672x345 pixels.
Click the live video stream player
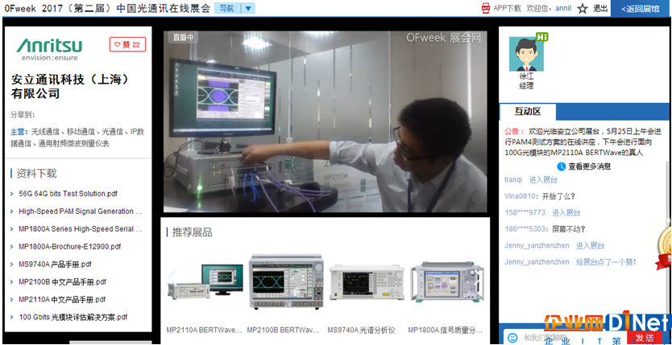click(325, 121)
